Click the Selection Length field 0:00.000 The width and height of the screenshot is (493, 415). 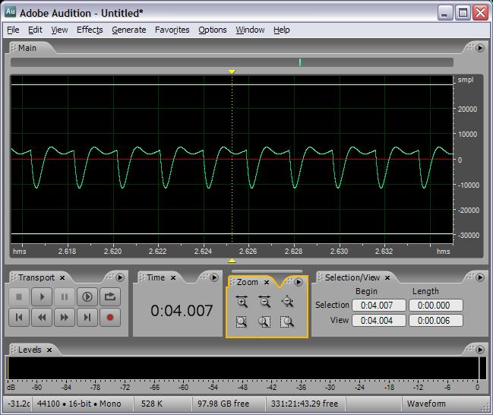[x=436, y=306]
